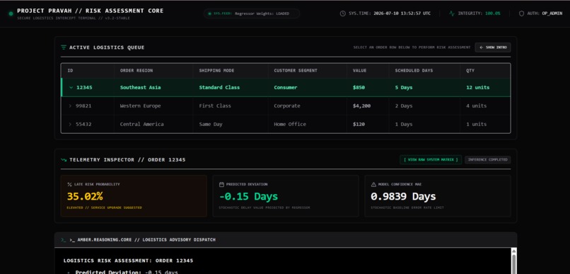570x274 pixels.
Task: Open View Raw System Matrix
Action: coord(431,160)
